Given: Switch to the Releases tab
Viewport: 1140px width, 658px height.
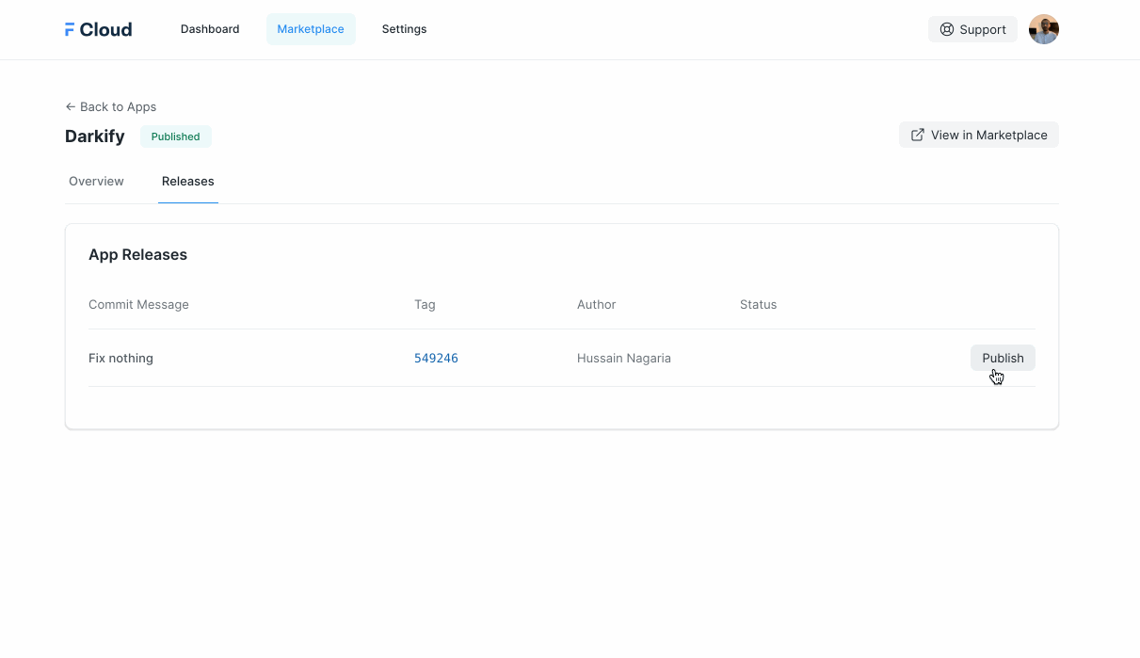Looking at the screenshot, I should (187, 181).
